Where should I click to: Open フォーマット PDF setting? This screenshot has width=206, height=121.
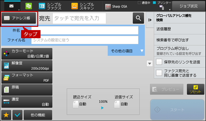click(27, 78)
